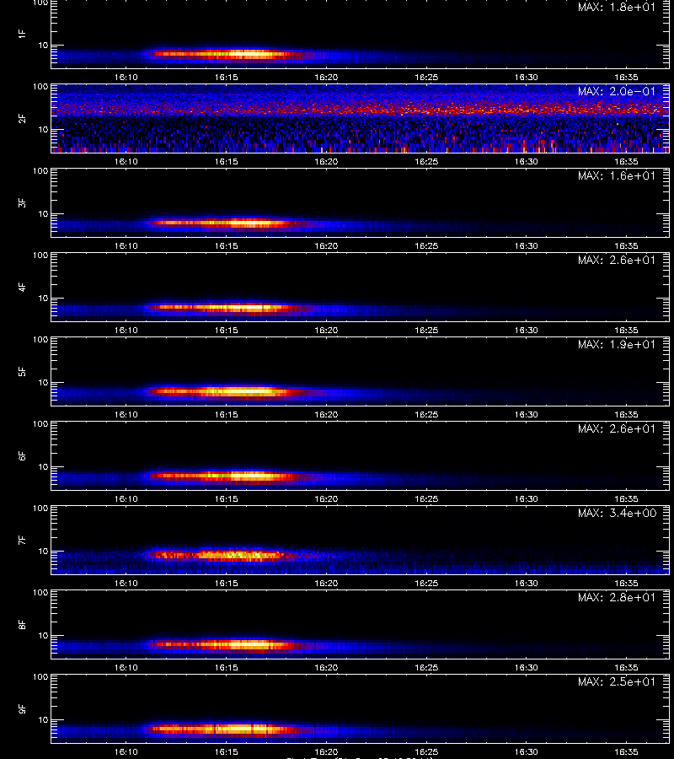Click the 16:20 time label under 3F panel
Viewport: 674px width, 759px height.
(326, 246)
